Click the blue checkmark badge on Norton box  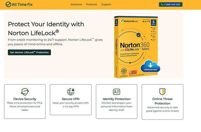pos(139,35)
